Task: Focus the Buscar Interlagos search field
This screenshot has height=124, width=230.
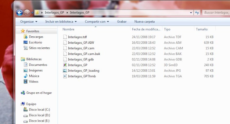Action: (x=216, y=13)
